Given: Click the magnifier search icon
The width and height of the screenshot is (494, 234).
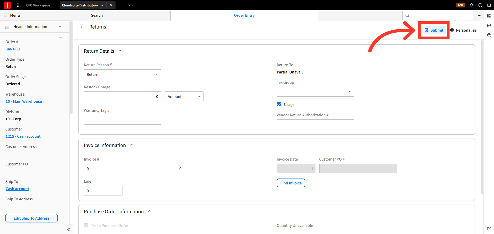Looking at the screenshot, I should coord(407,15).
